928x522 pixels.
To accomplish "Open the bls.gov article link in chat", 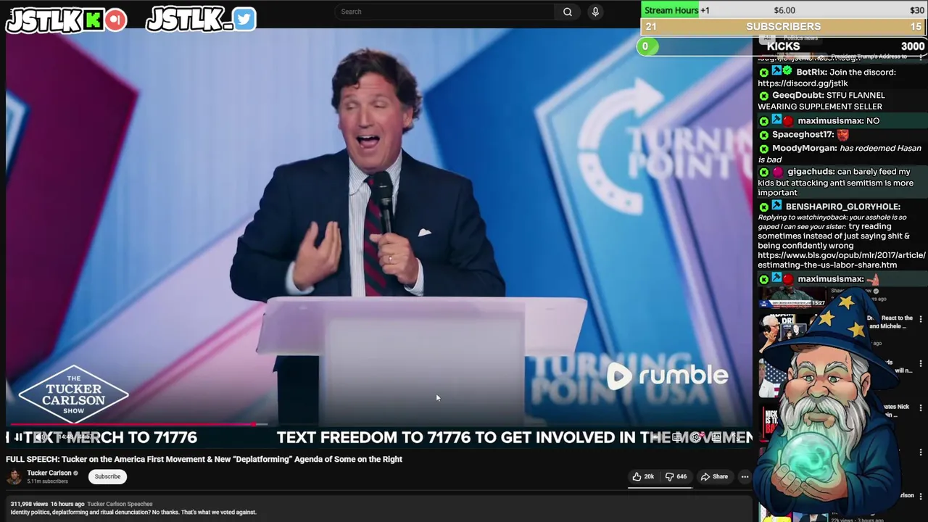I will [841, 260].
